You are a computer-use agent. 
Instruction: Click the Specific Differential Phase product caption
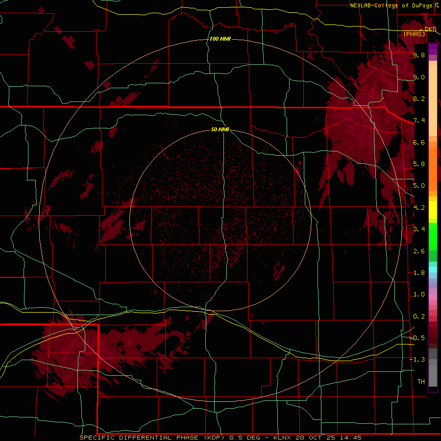[220, 438]
